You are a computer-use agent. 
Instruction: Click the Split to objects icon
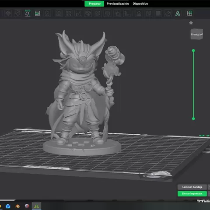coord(59,14)
